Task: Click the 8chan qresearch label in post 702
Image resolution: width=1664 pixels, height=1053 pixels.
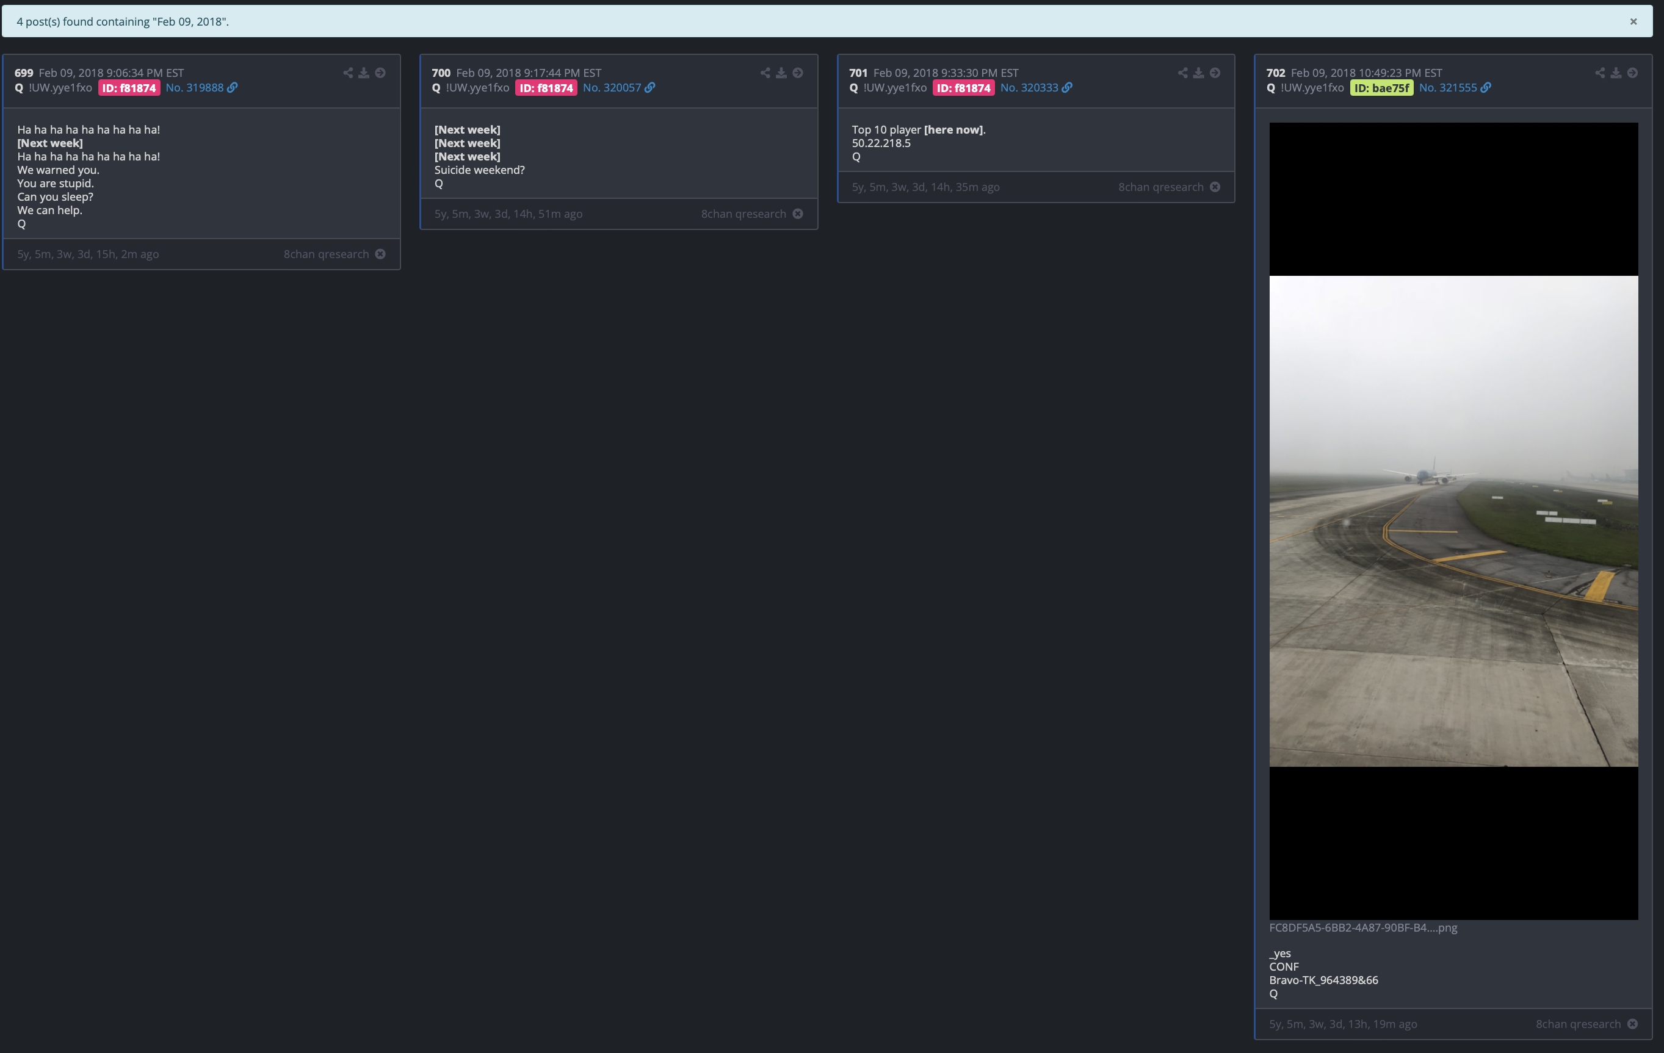Action: pyautogui.click(x=1579, y=1024)
